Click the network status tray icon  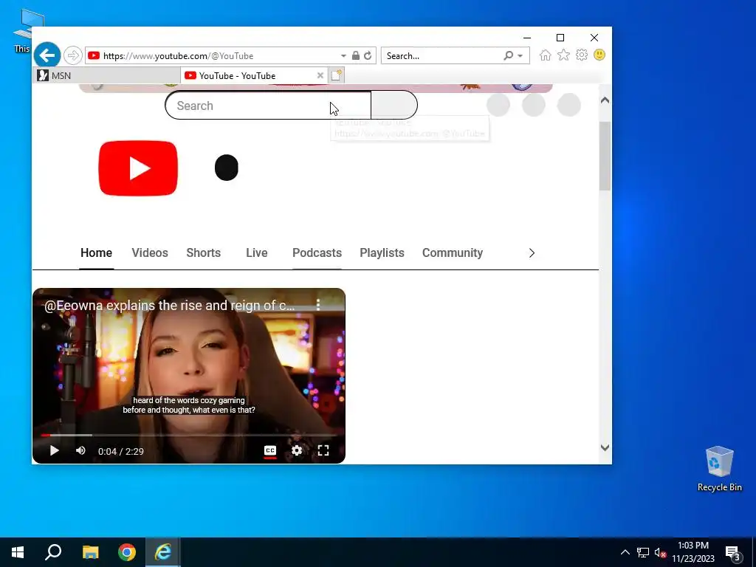click(643, 552)
